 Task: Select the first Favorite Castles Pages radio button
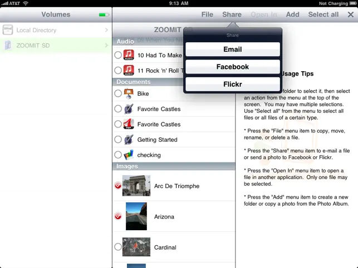pos(118,109)
